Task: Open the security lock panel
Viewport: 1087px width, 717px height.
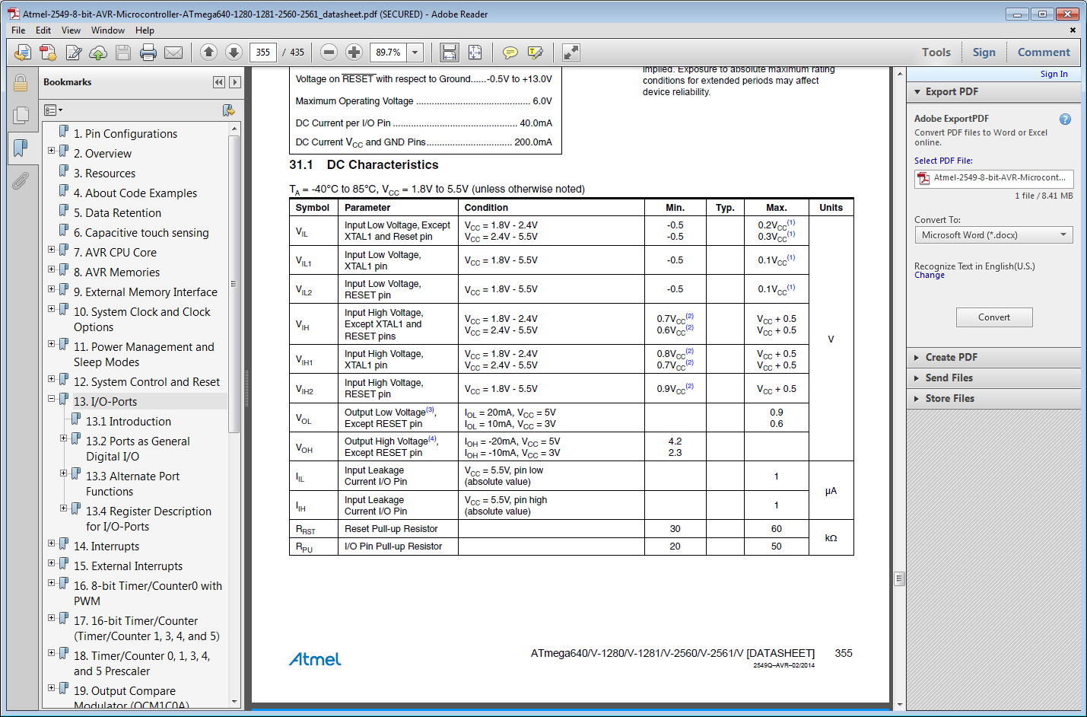Action: pyautogui.click(x=21, y=82)
